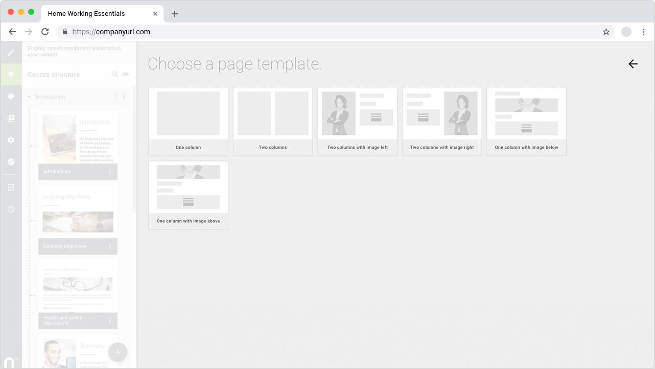
Task: Open options for Learning objectives page
Action: tap(110, 246)
